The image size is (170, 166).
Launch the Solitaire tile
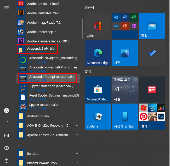tap(98, 117)
